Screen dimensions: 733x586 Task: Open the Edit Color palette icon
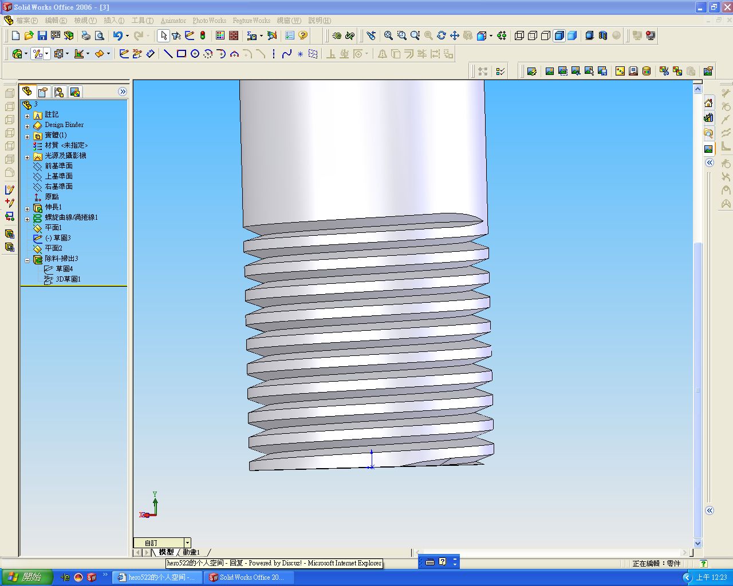point(220,35)
